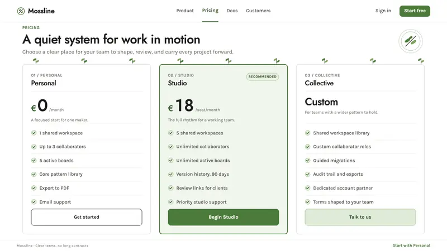Click check icon beside Audit trail and exports
Image resolution: width=447 pixels, height=251 pixels.
[308, 174]
